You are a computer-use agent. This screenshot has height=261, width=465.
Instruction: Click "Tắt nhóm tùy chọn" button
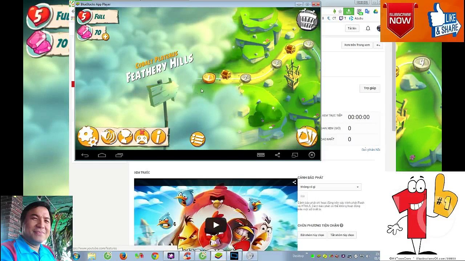pyautogui.click(x=342, y=235)
